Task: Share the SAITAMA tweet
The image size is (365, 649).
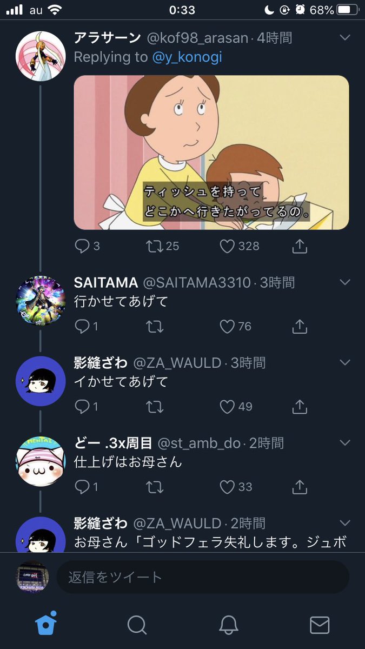Action: point(300,326)
